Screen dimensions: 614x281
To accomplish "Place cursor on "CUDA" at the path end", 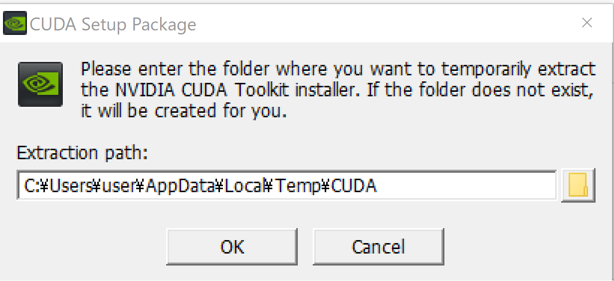I will pos(354,186).
